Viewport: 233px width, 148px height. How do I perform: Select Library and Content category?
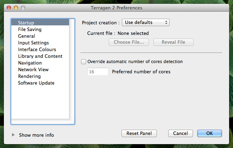(x=40, y=56)
